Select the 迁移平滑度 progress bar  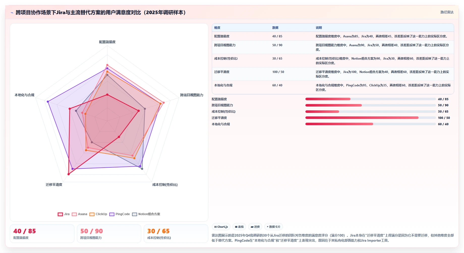(370, 118)
